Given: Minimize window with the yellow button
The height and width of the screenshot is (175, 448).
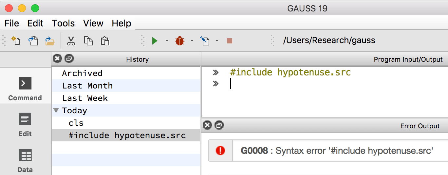Looking at the screenshot, I should tap(22, 8).
